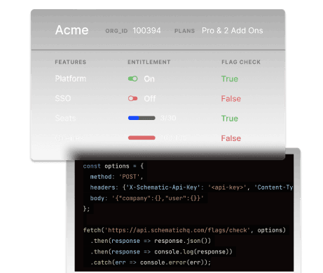Click the True flag check for Platform
Viewport: 323px width, 273px height.
[230, 79]
